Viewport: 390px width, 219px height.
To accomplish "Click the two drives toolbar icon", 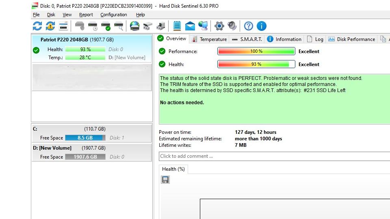I will 148,26.
